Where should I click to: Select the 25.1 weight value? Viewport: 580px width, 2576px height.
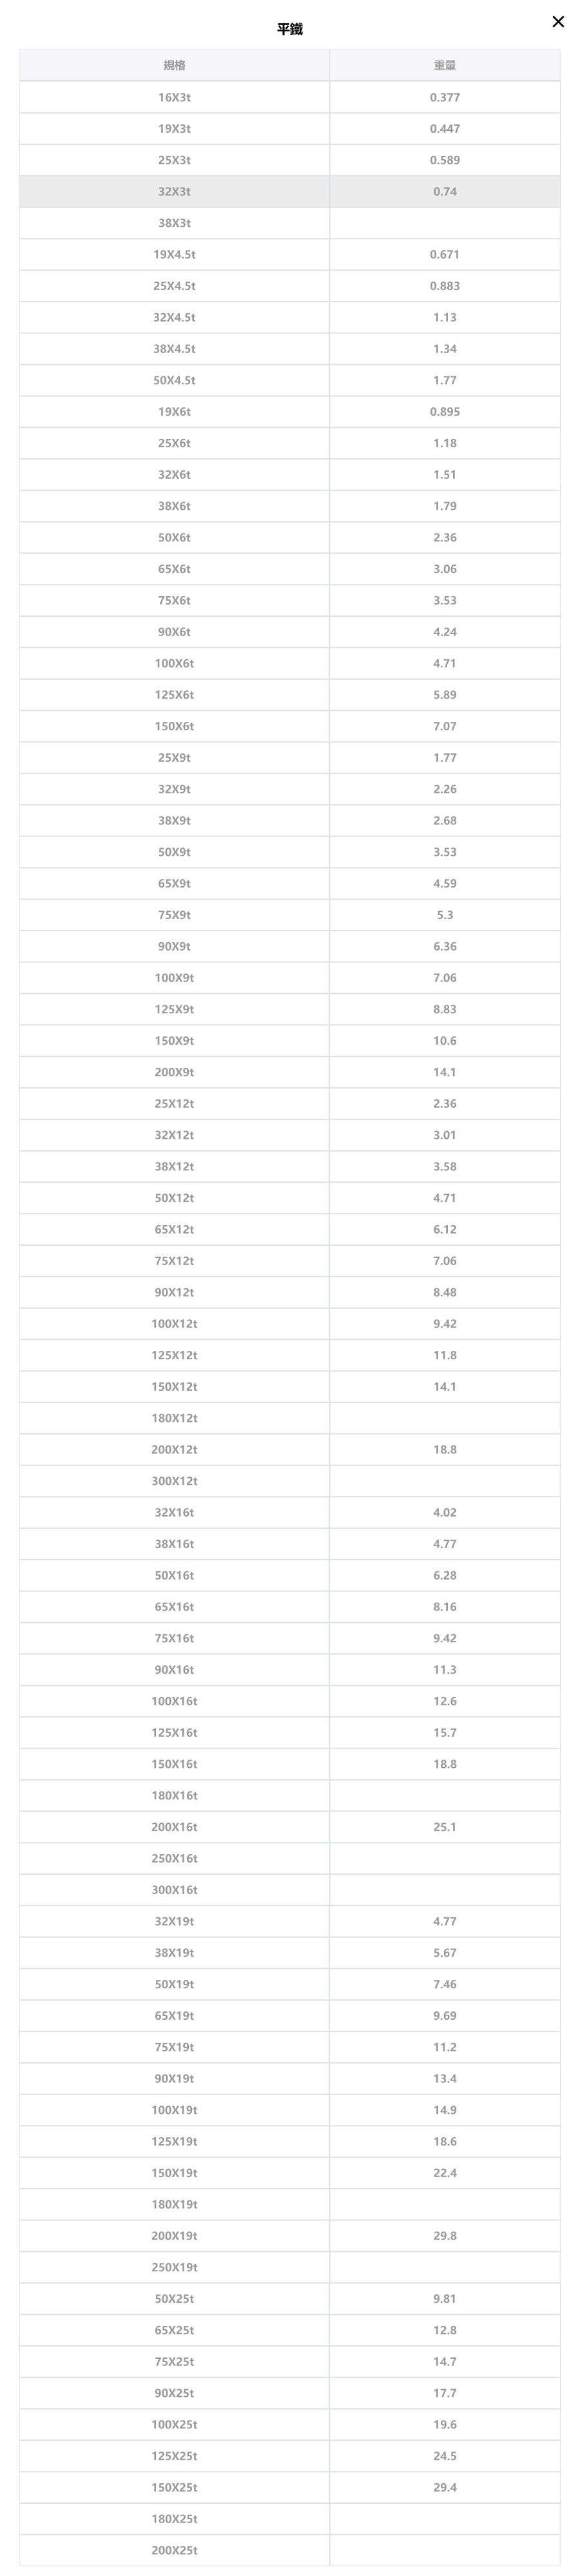(x=445, y=1827)
